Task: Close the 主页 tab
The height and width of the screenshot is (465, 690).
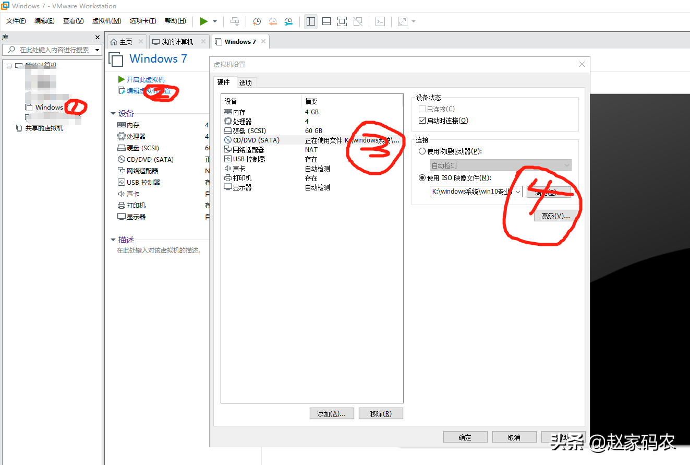Action: [141, 42]
